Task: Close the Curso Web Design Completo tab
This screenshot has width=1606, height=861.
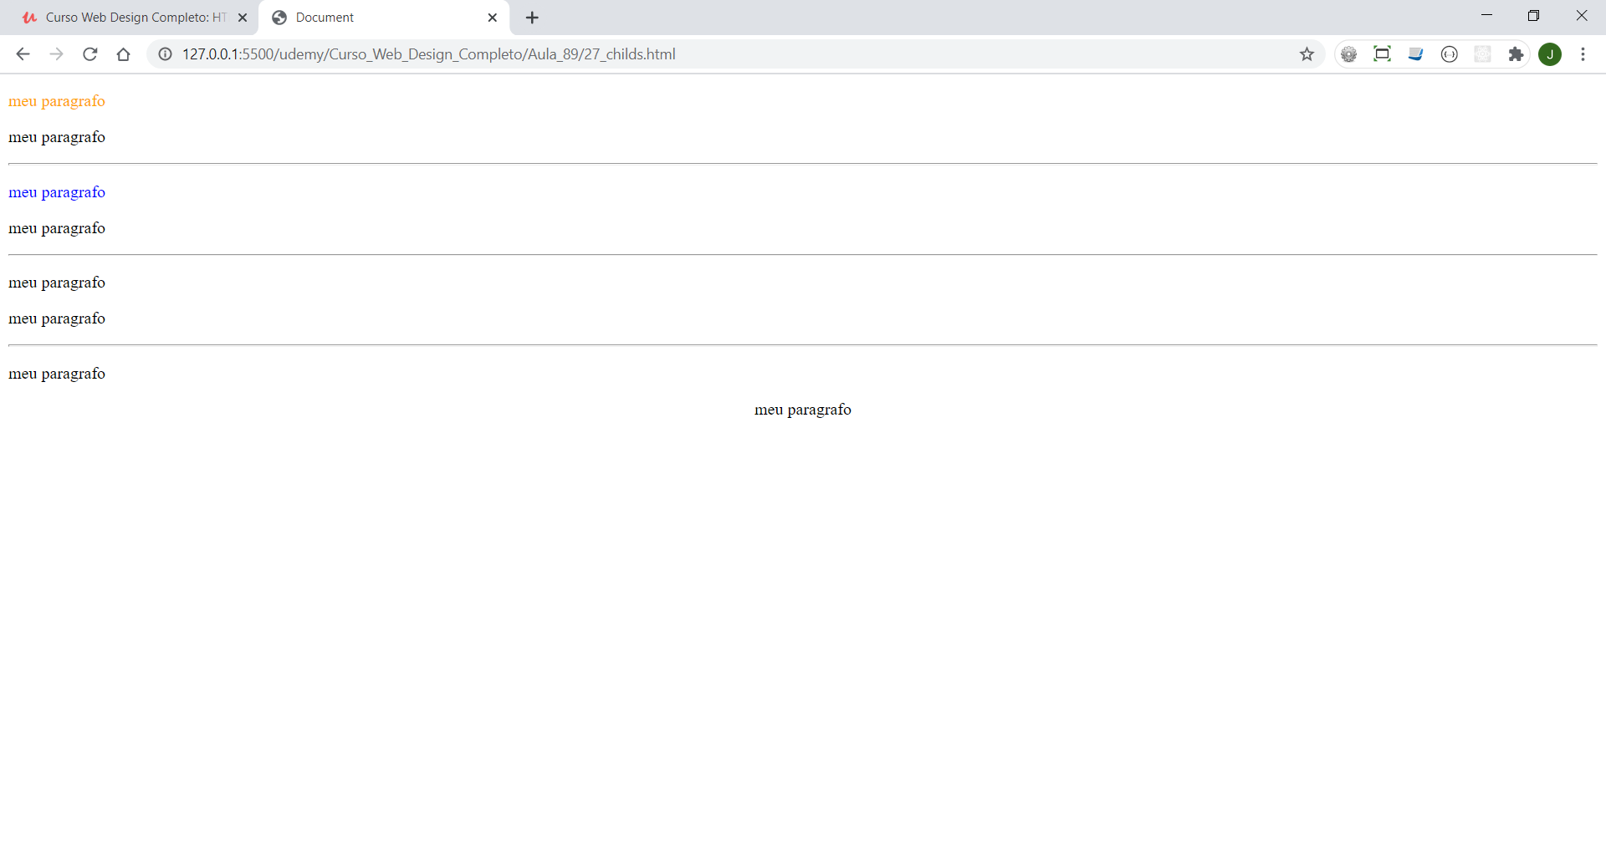Action: 243,18
